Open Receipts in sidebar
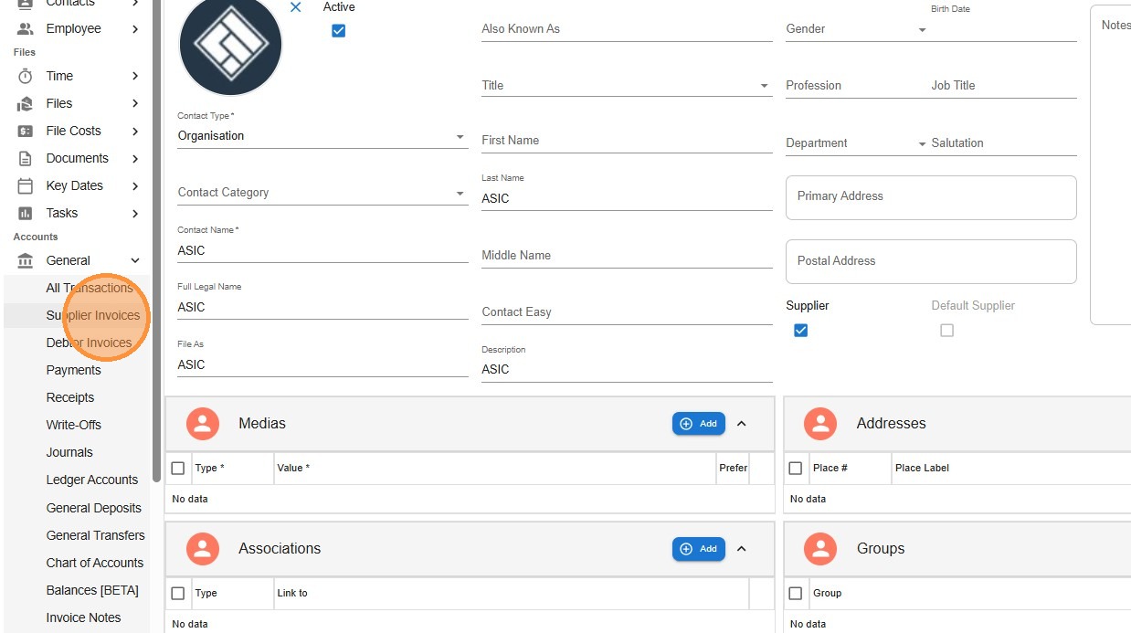Image resolution: width=1131 pixels, height=633 pixels. coord(70,397)
